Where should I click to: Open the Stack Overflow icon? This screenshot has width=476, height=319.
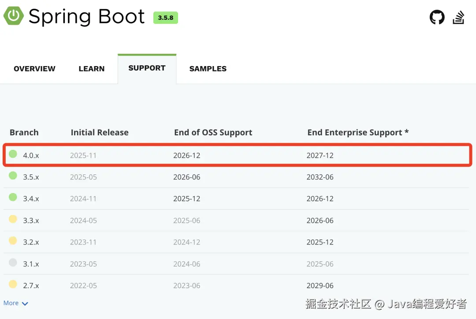tap(459, 18)
